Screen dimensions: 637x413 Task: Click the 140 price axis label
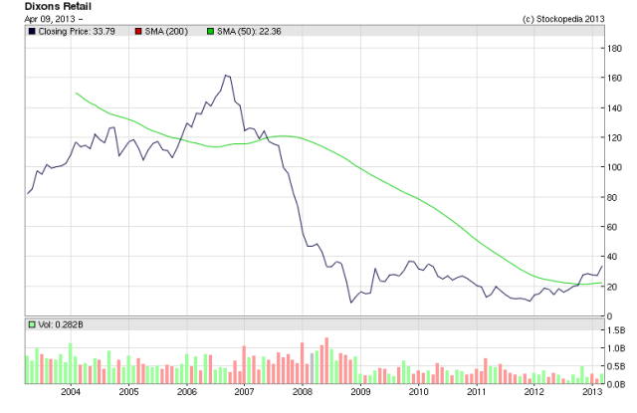coord(615,108)
